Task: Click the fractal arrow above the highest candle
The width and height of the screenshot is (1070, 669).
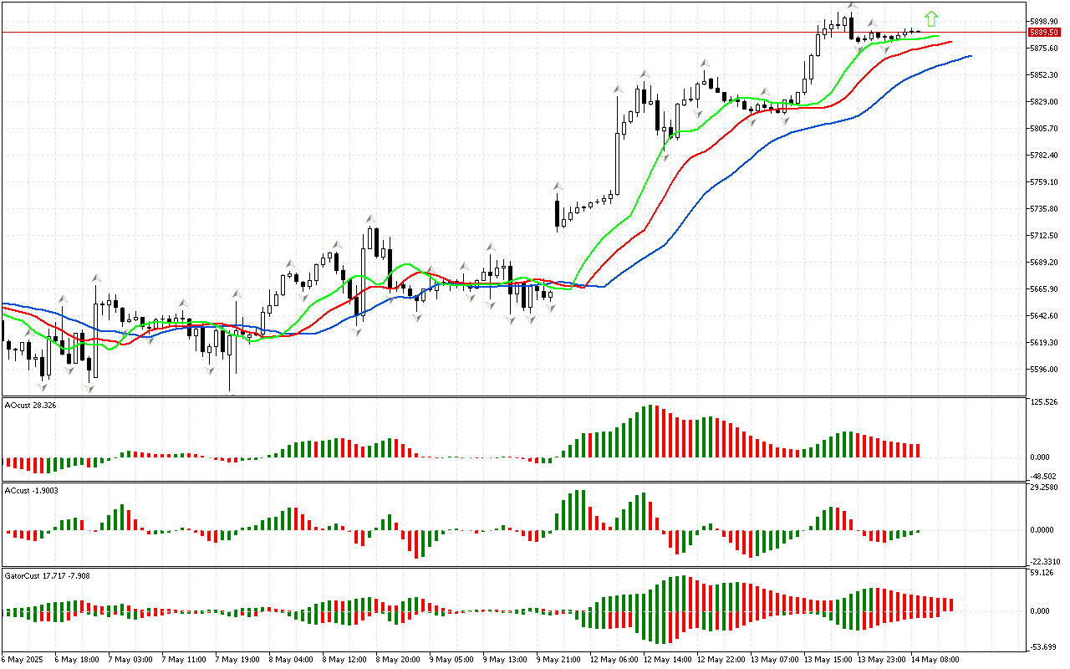Action: (851, 6)
